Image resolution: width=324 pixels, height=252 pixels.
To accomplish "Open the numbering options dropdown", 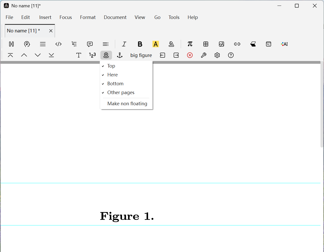I will pyautogui.click(x=92, y=55).
